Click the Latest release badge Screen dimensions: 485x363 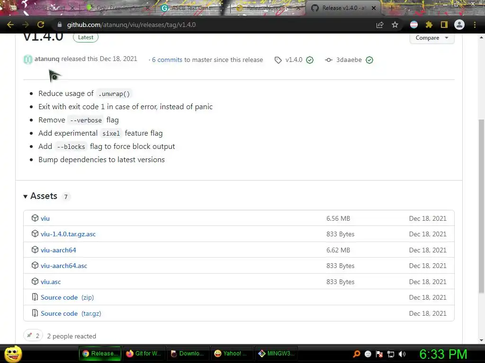click(86, 37)
